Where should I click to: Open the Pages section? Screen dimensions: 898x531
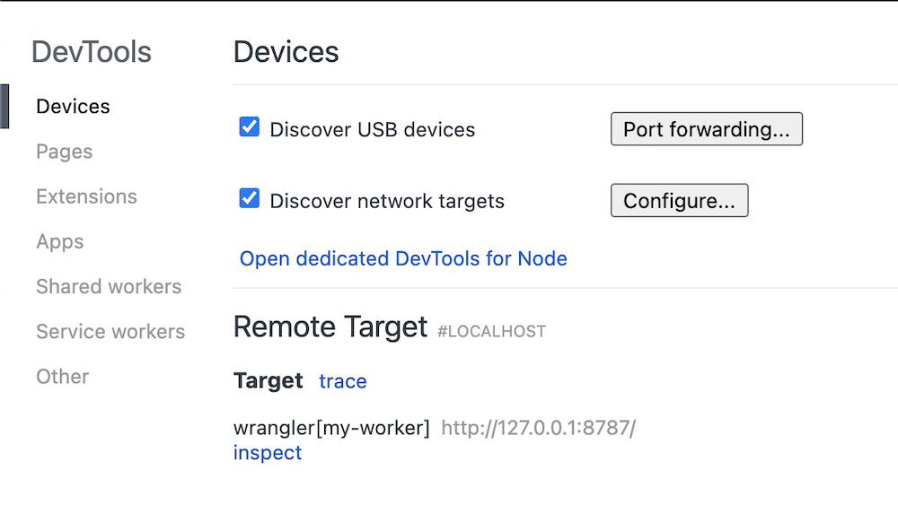coord(64,152)
